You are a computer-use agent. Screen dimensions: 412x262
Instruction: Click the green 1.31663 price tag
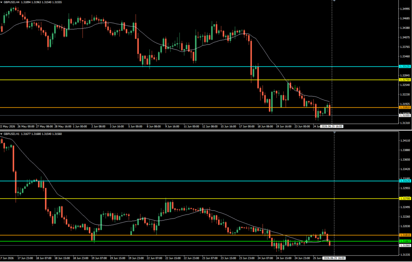(405, 241)
